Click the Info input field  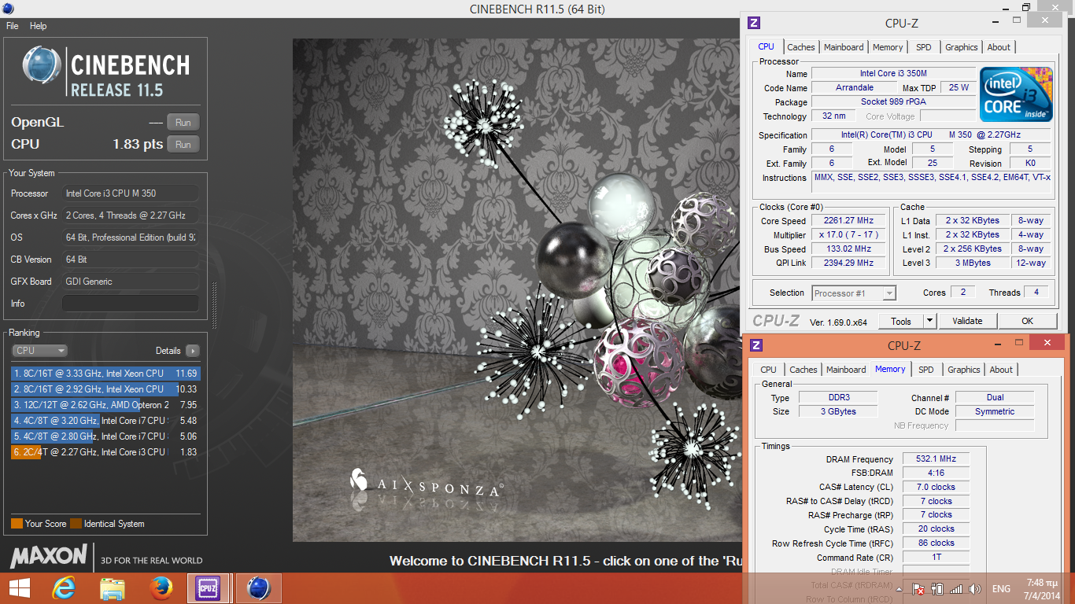click(131, 304)
